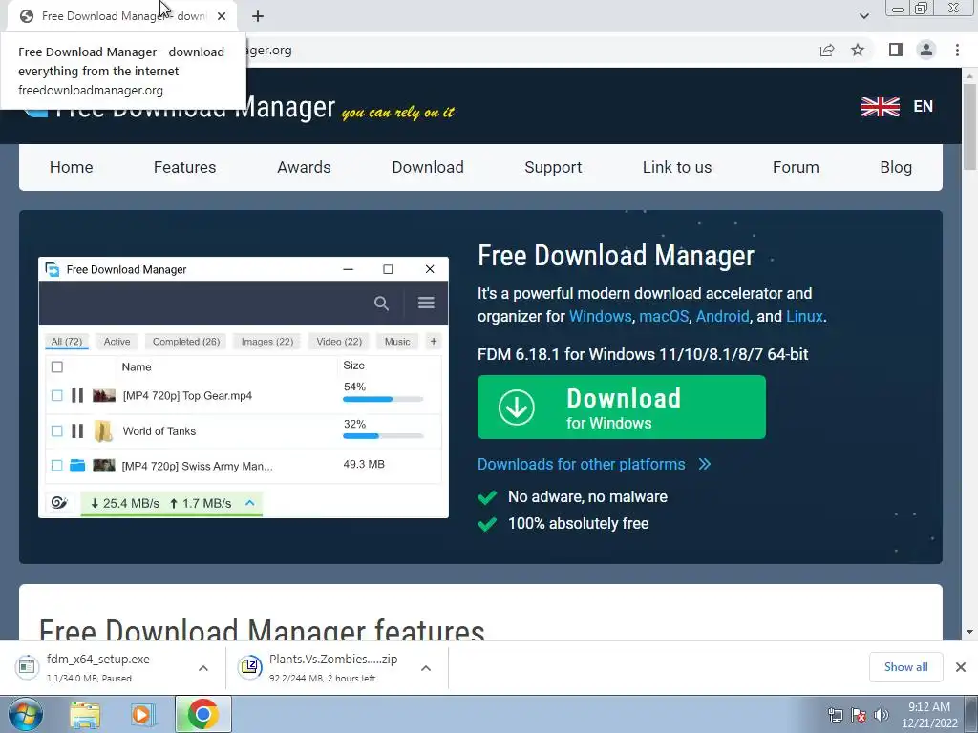Open the EN language selector
This screenshot has width=978, height=733.
[x=924, y=107]
